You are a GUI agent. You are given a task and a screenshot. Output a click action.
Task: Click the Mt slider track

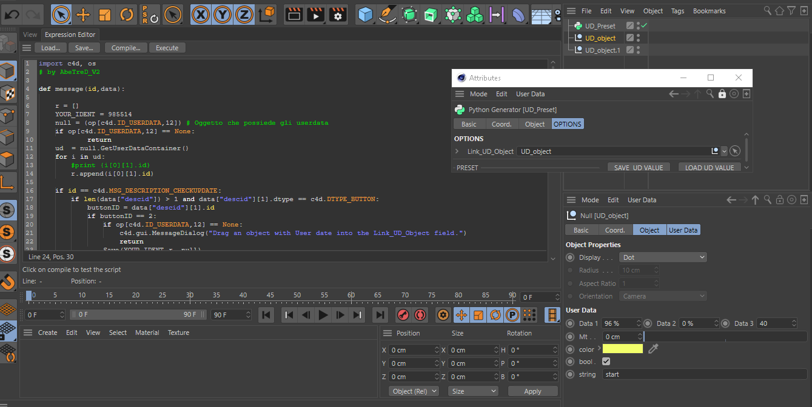coord(725,337)
